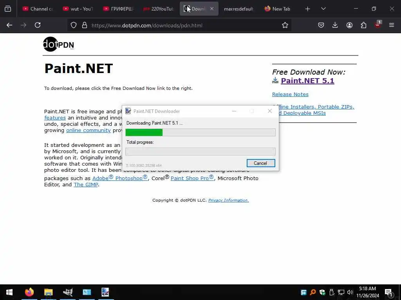401x300 pixels.
Task: Click the dotPDN logo
Action: click(59, 44)
